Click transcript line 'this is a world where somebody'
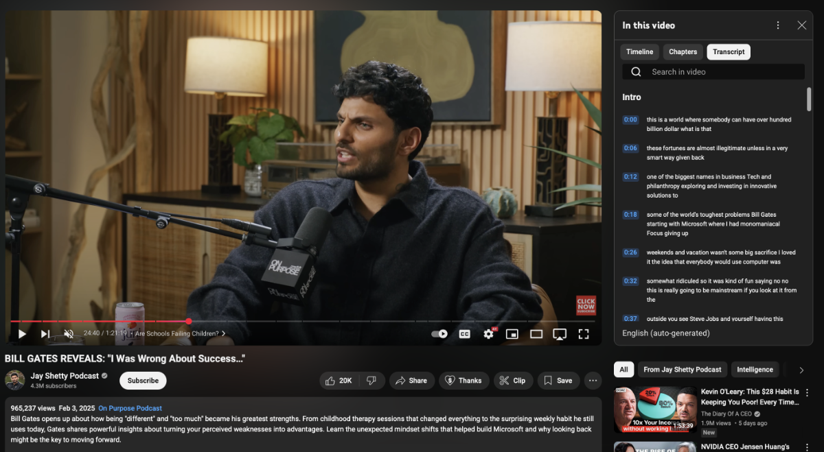The height and width of the screenshot is (452, 824). click(x=718, y=124)
